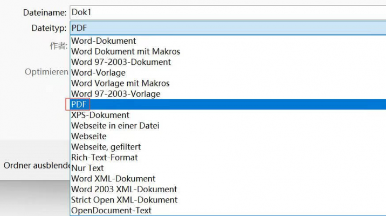Choose XPS-Dokument from the list
Image resolution: width=386 pixels, height=216 pixels.
(100, 115)
